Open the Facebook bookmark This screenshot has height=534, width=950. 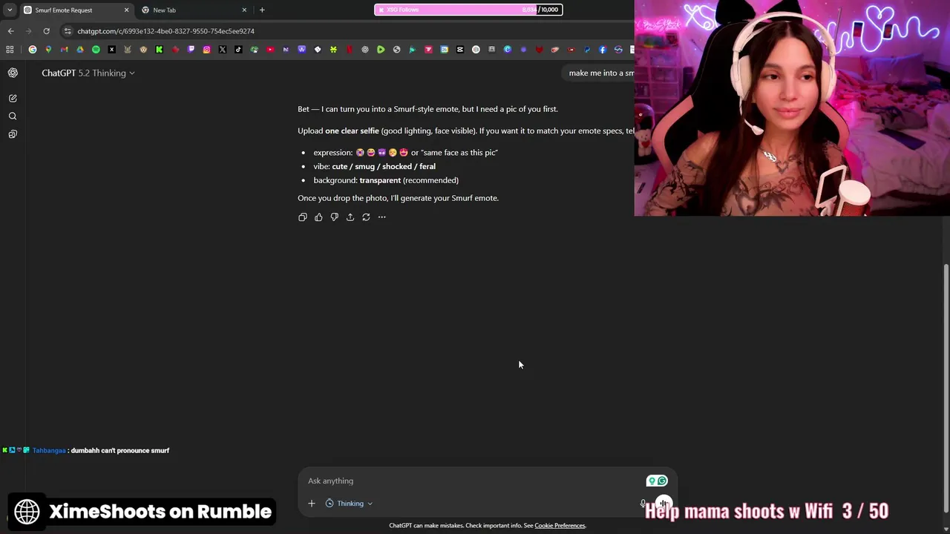(x=603, y=50)
